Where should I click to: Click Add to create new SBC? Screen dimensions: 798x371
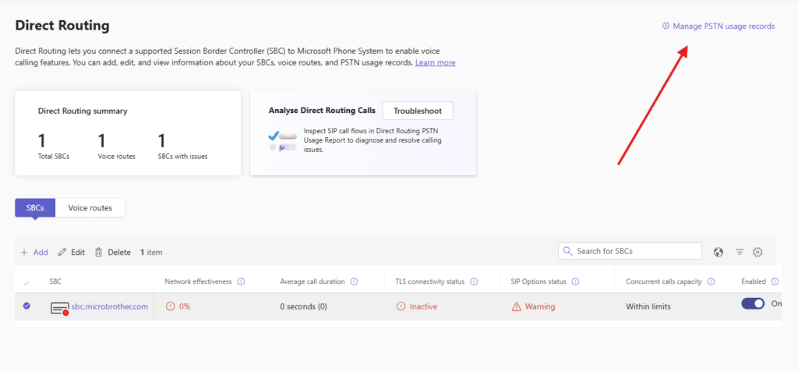pos(34,253)
